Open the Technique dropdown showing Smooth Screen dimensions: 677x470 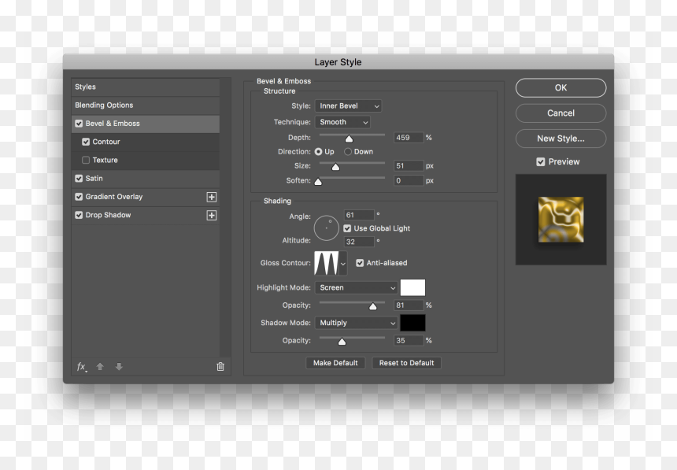pos(342,122)
